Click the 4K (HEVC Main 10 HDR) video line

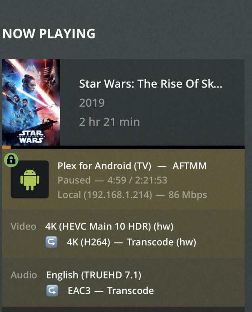(x=110, y=226)
